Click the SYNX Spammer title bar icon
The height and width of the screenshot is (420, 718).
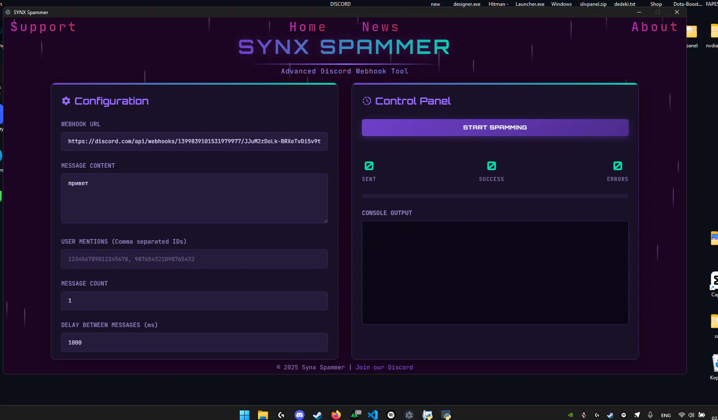(8, 12)
